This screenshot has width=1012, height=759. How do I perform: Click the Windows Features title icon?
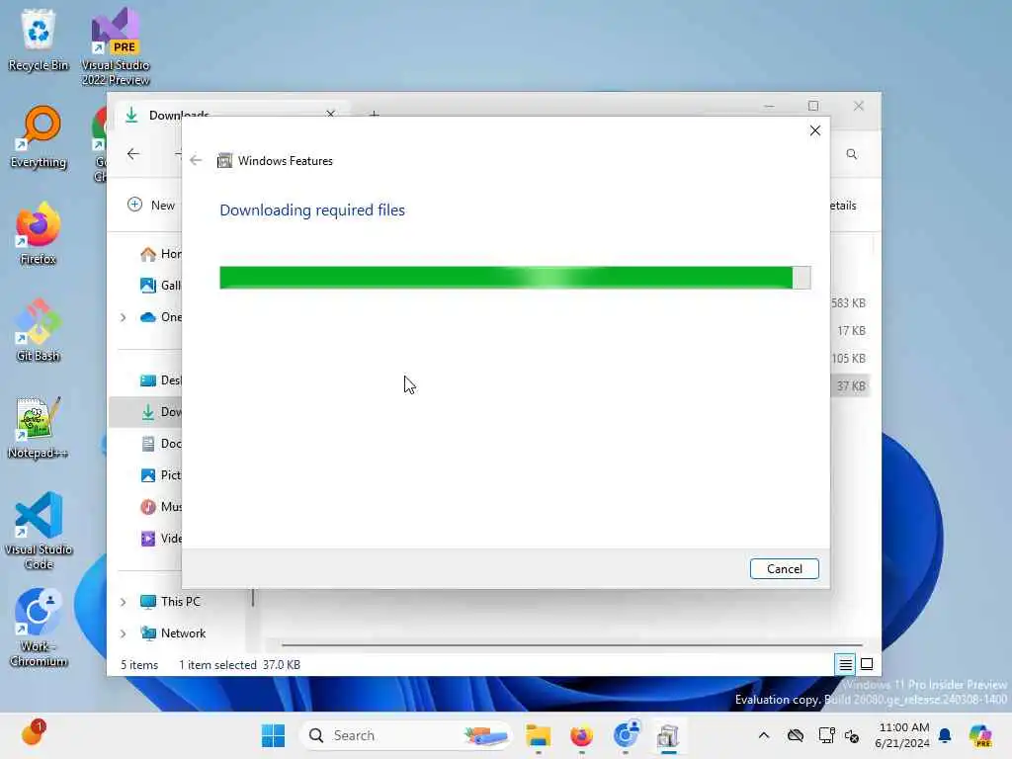(x=224, y=161)
